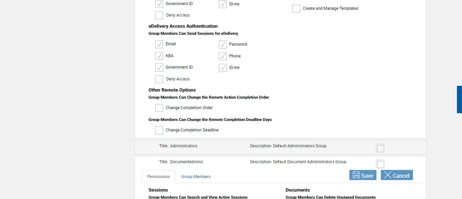Uncheck the Email eDelivery checkbox

click(159, 44)
